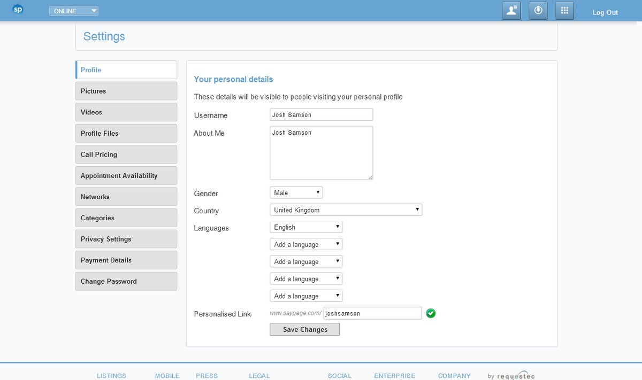Open the Profile Files tab

pos(126,133)
